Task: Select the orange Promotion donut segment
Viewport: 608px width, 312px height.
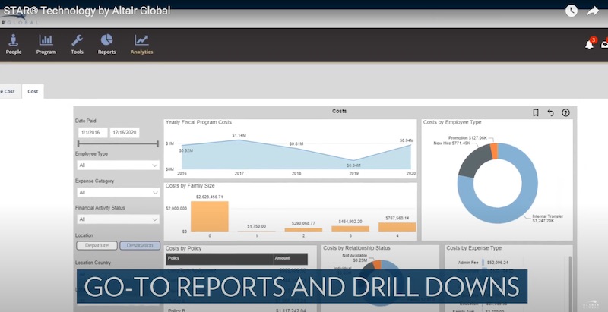Action: tap(493, 150)
